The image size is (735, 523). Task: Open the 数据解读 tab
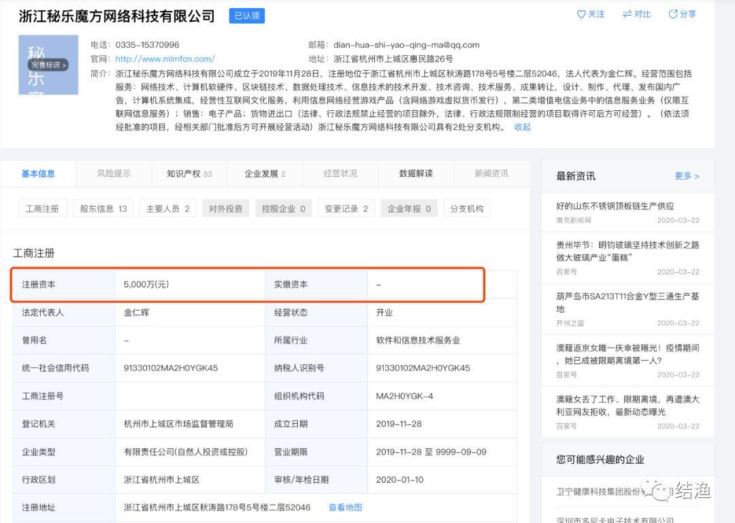coord(415,173)
